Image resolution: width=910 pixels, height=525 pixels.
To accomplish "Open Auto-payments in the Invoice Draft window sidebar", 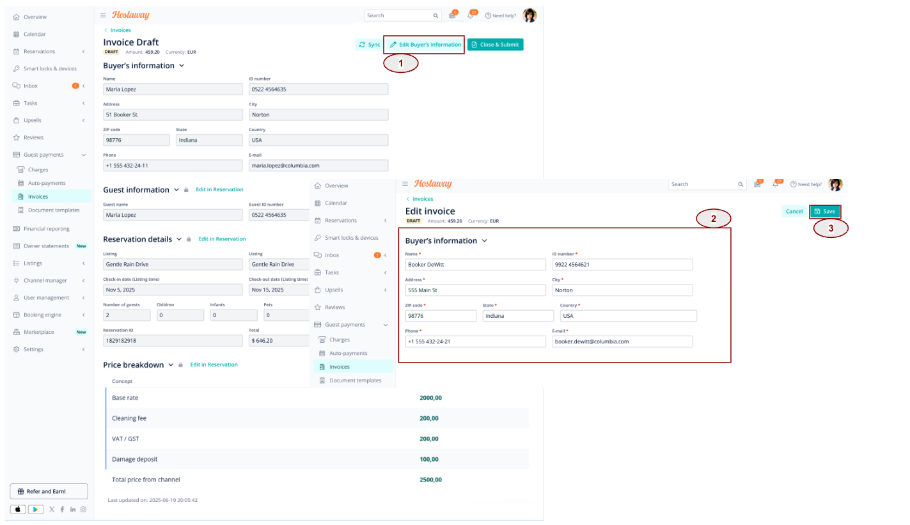I will [47, 183].
